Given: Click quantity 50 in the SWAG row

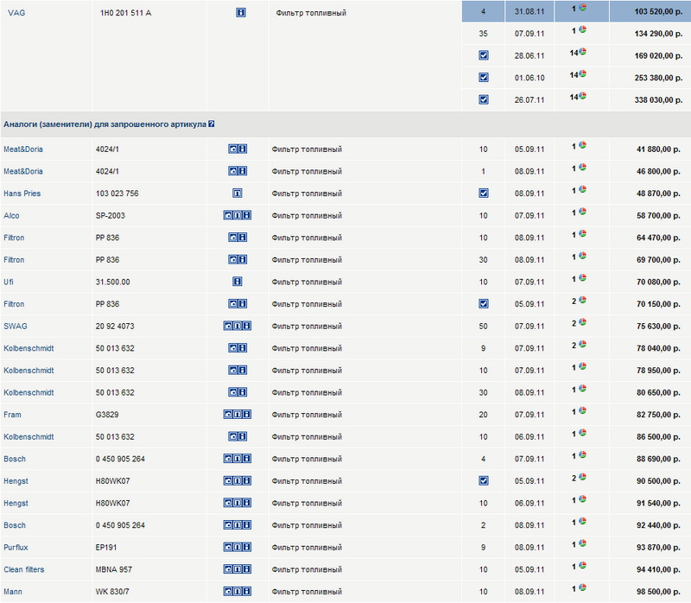Looking at the screenshot, I should point(483,327).
